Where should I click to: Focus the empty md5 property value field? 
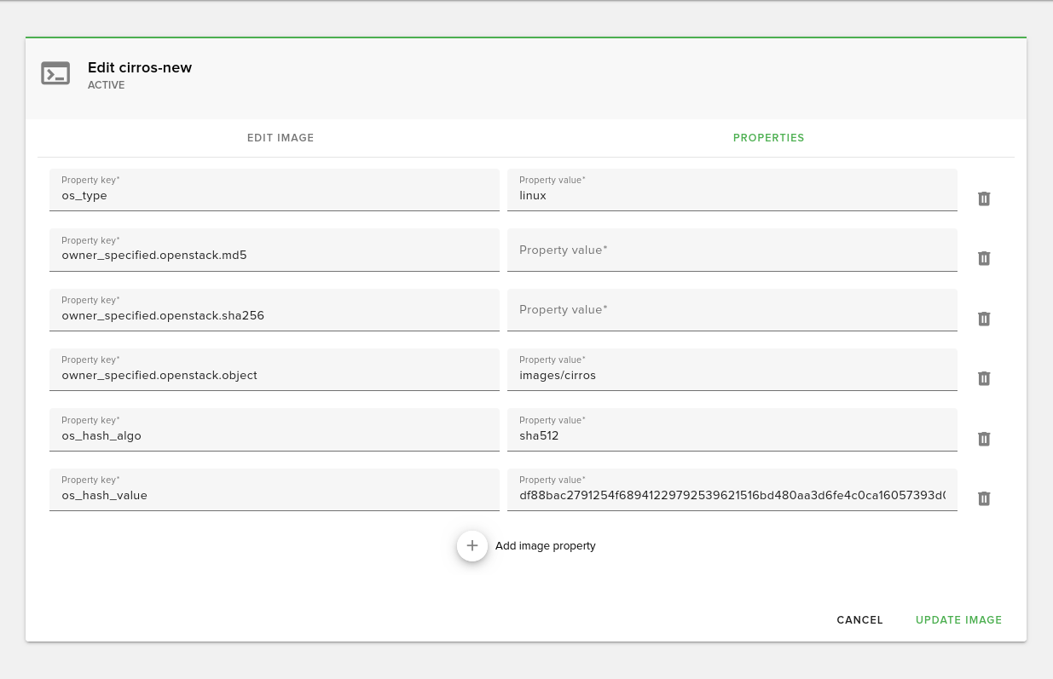pyautogui.click(x=732, y=250)
